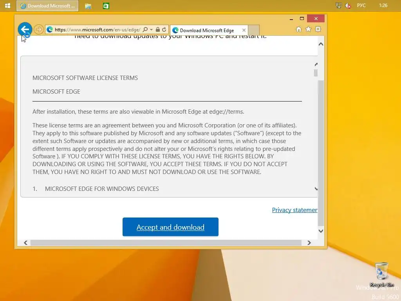The height and width of the screenshot is (301, 401).
Task: Click Accept and download button
Action: (x=170, y=227)
